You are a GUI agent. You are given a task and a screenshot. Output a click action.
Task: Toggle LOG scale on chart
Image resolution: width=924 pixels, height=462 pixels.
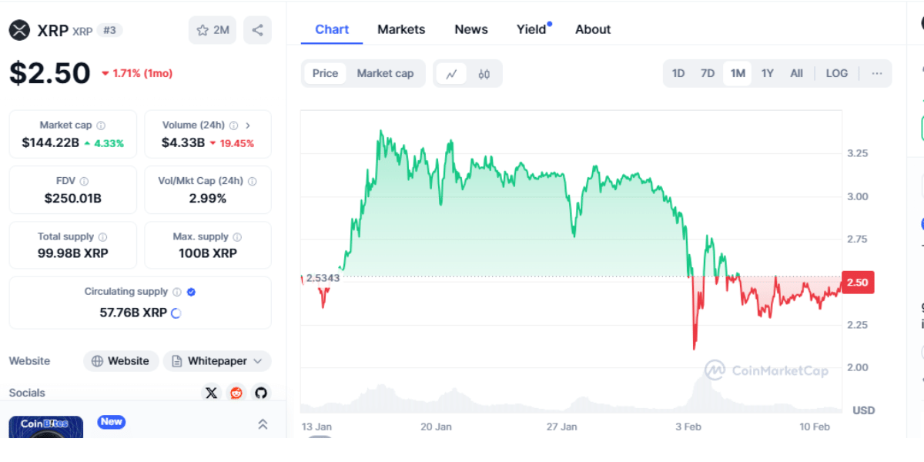click(x=836, y=73)
